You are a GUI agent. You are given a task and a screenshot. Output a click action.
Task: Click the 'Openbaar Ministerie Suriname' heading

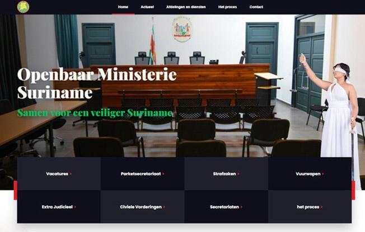point(97,83)
